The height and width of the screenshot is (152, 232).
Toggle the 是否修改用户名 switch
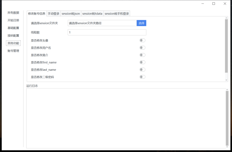click(142, 48)
